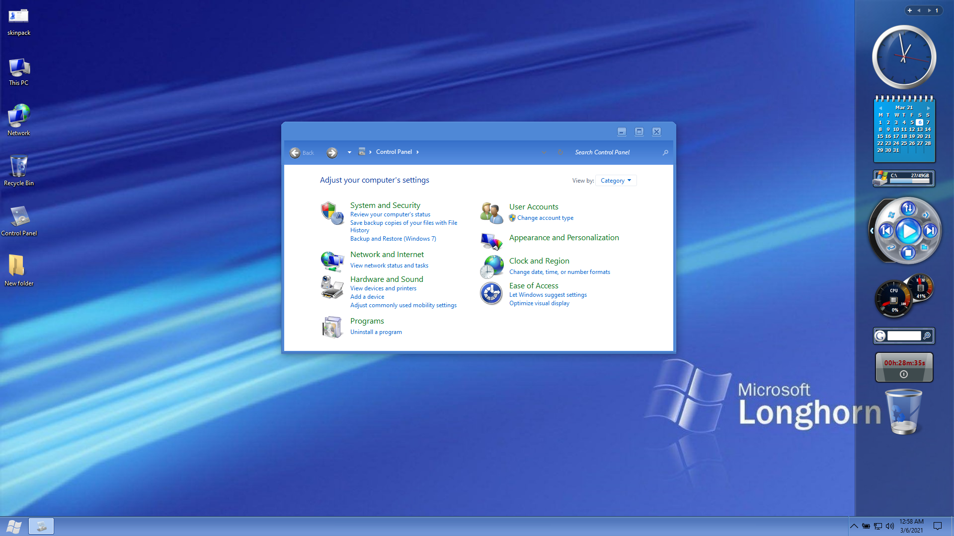
Task: Click the Network and Internet globe icon
Action: coord(332,261)
